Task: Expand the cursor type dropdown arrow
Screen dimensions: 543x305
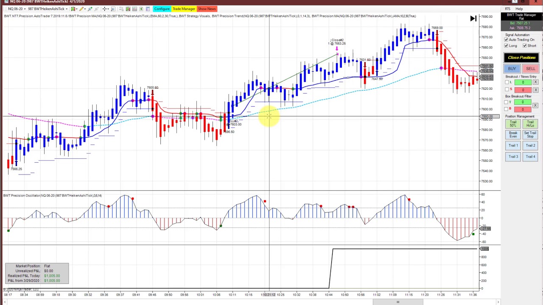Action: click(108, 9)
